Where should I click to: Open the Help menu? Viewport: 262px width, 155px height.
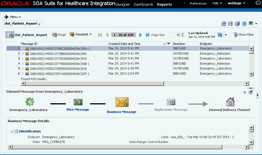click(x=217, y=3)
